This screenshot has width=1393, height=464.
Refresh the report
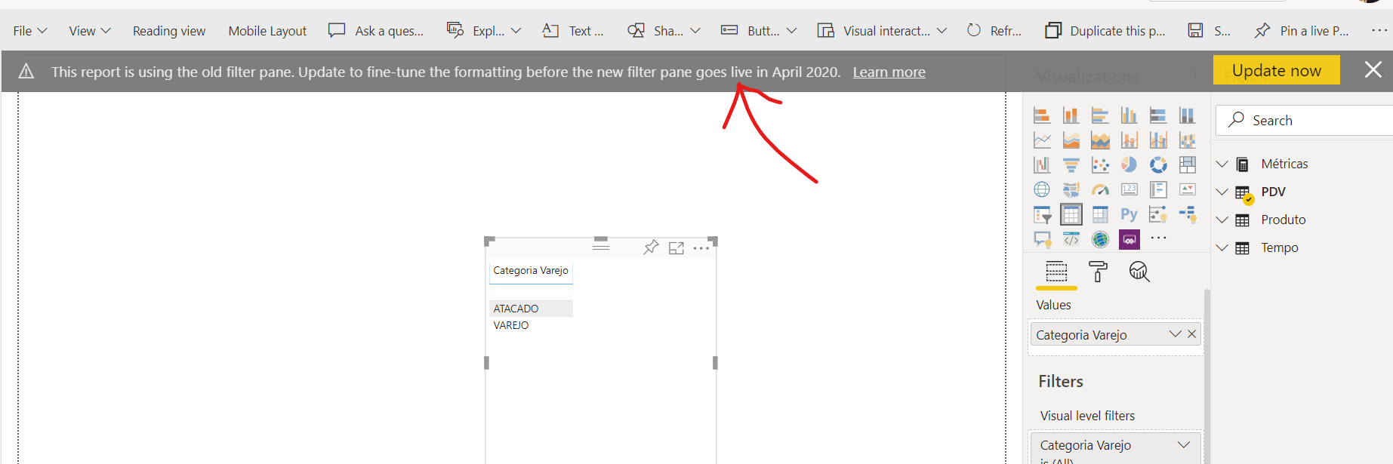point(994,31)
